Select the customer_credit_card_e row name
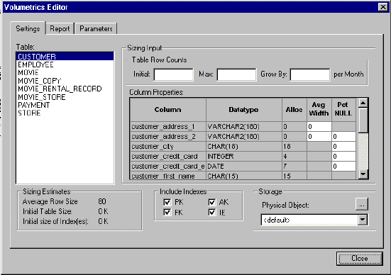391x275 pixels. click(x=167, y=167)
